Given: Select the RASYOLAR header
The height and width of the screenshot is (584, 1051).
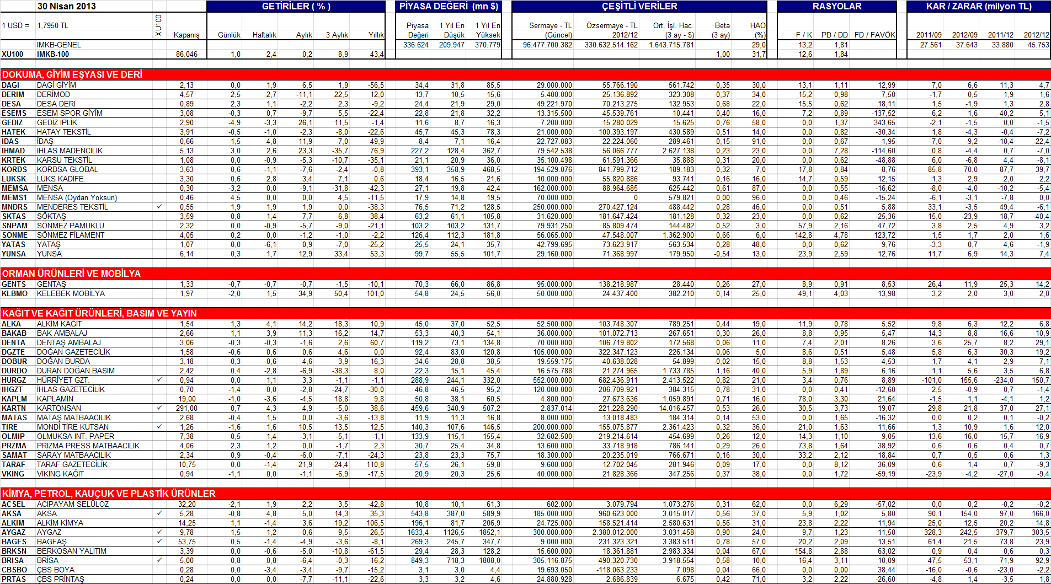Looking at the screenshot, I should pos(837,6).
